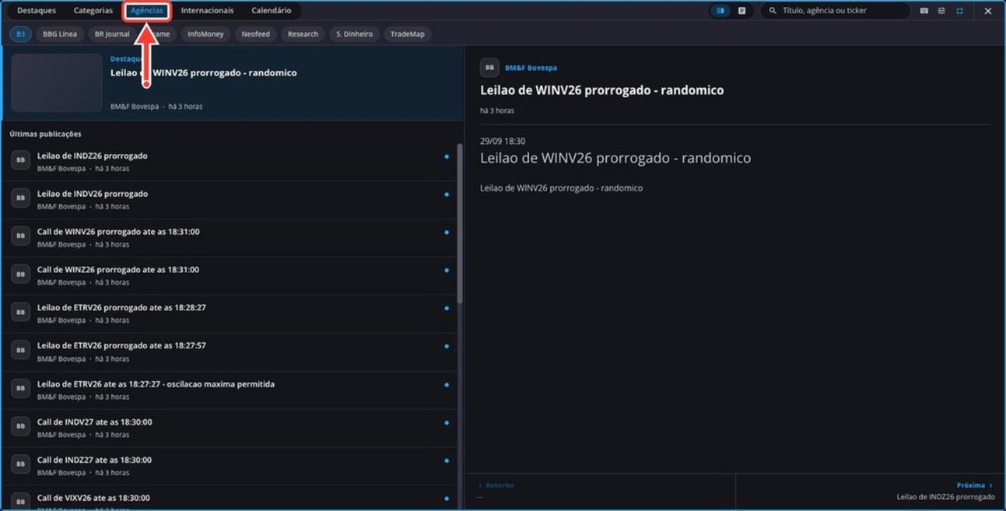The height and width of the screenshot is (511, 1006).
Task: Show InfoMoney agency news
Action: point(205,34)
